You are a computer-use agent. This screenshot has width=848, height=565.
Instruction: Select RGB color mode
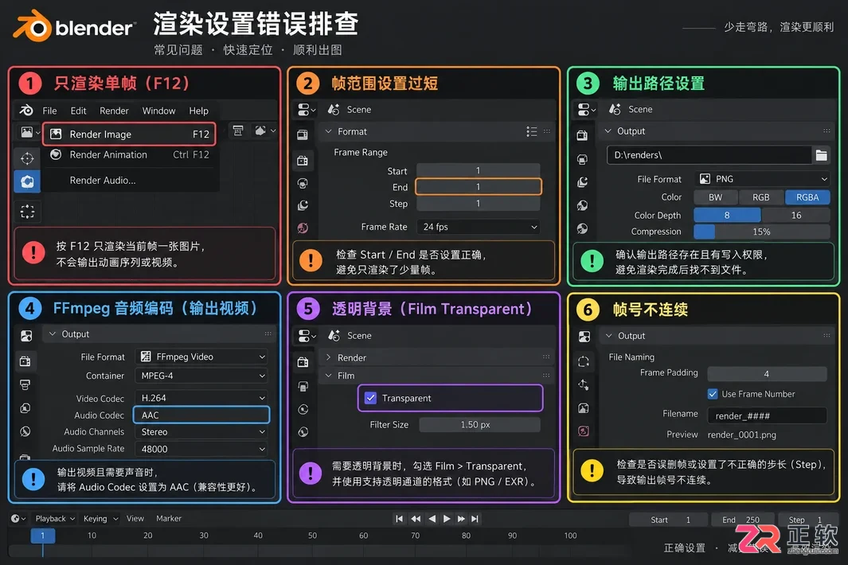pos(761,197)
